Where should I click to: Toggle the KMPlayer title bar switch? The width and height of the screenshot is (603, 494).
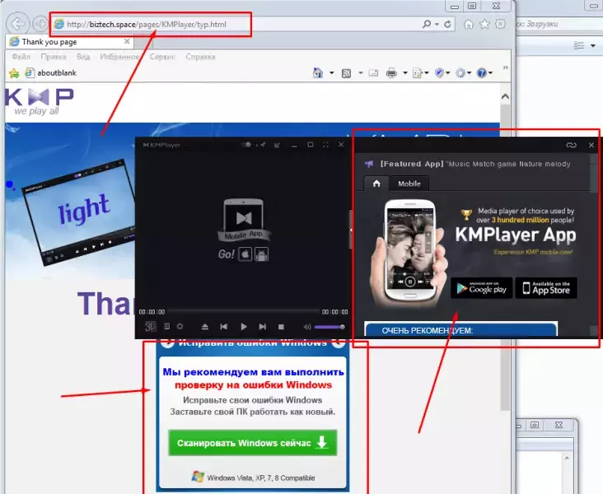[x=246, y=145]
